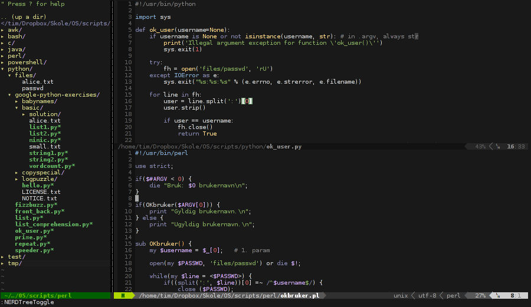Click the NERDTree status bar path
This screenshot has height=307, width=531.
click(x=38, y=296)
